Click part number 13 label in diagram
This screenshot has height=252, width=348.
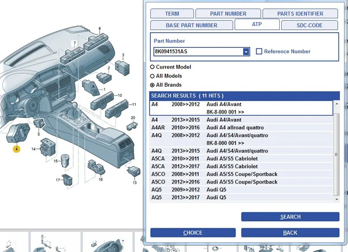135,183
